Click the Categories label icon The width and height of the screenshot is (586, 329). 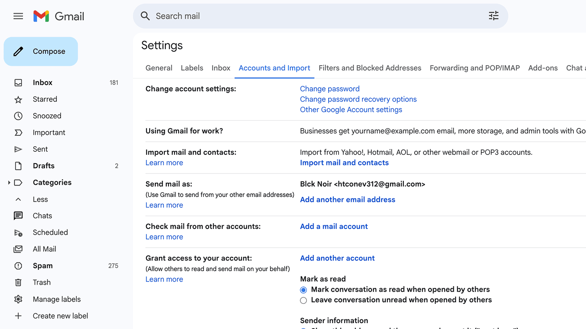pos(18,182)
